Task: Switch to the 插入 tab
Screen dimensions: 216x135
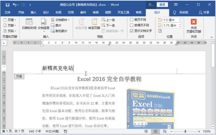Action: click(33, 12)
